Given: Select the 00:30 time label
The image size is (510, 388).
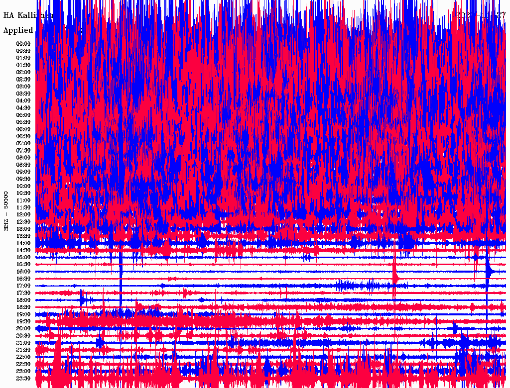Looking at the screenshot, I should click(x=23, y=51).
